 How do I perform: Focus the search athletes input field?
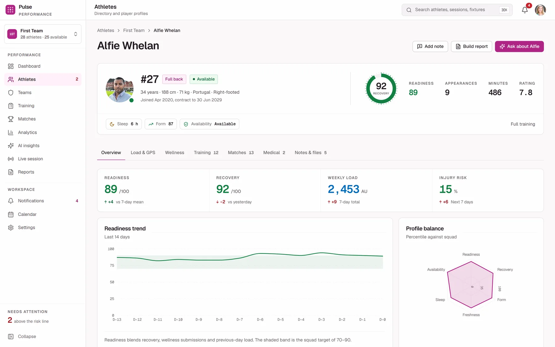(x=457, y=10)
